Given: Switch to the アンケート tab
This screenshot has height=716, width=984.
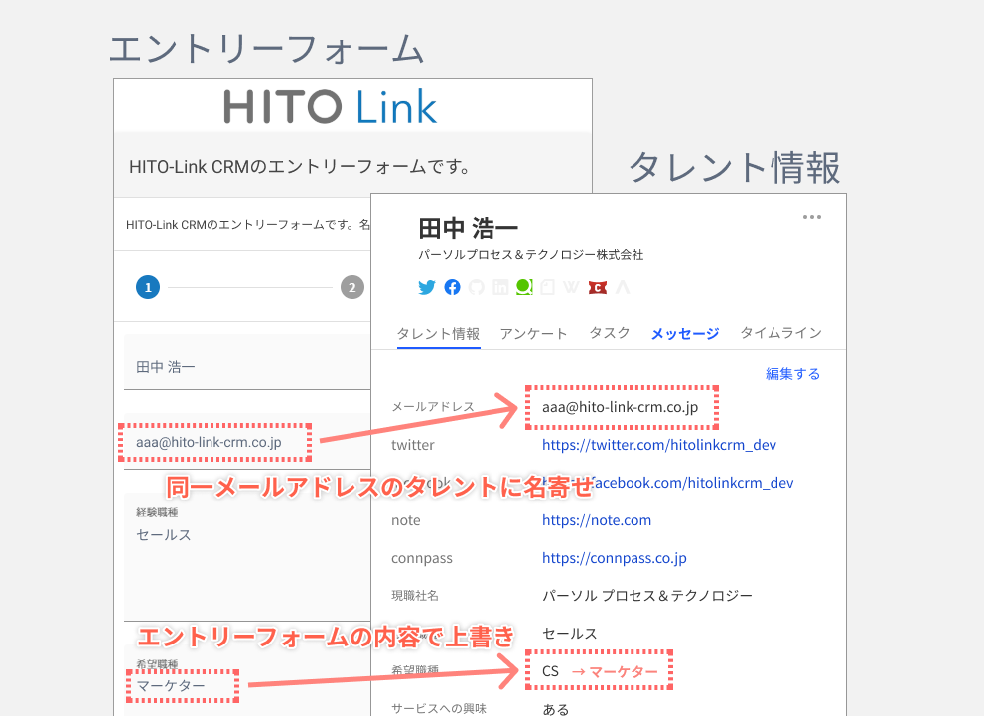Looking at the screenshot, I should pos(533,334).
